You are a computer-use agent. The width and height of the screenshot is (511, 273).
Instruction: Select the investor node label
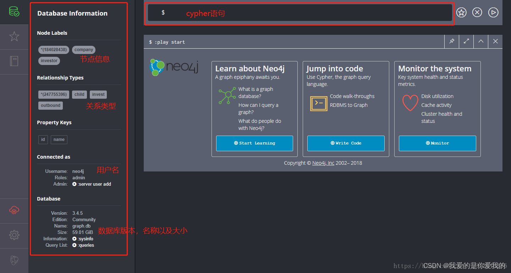(x=49, y=61)
